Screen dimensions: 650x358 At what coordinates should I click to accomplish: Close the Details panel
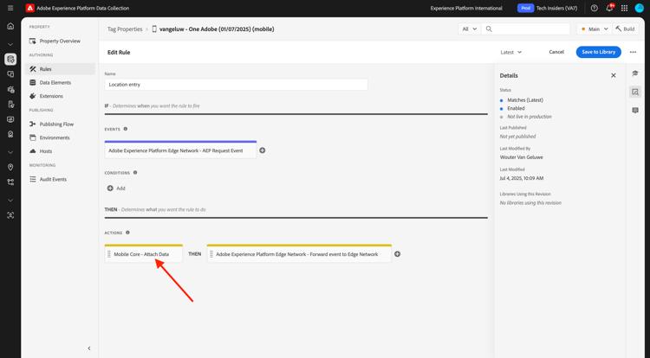coord(613,75)
